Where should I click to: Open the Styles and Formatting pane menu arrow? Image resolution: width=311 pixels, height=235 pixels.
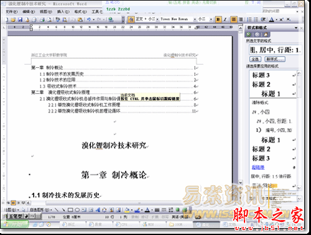click(296, 27)
